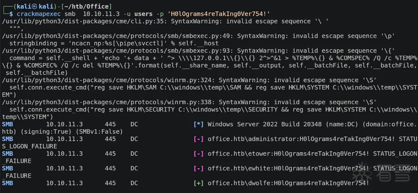418x193 pixels.
Task: Click the 'users' argument in the command
Action: [x=144, y=14]
